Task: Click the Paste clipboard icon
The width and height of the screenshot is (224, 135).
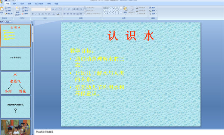Action: (2, 9)
